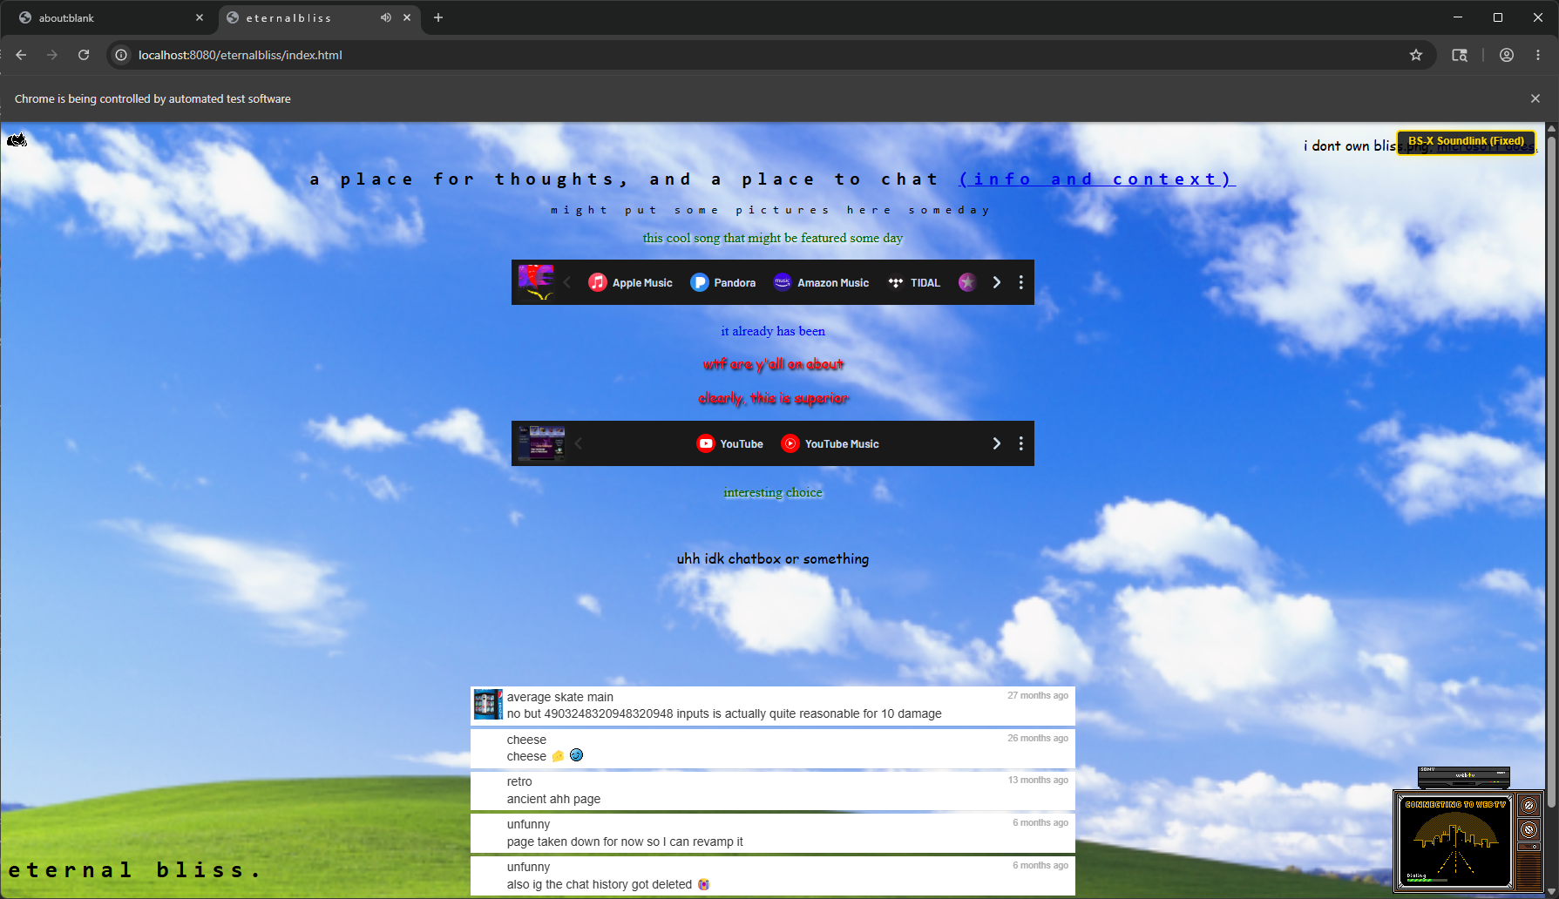
Task: Show previous services in the YouTube widget
Action: 579,443
